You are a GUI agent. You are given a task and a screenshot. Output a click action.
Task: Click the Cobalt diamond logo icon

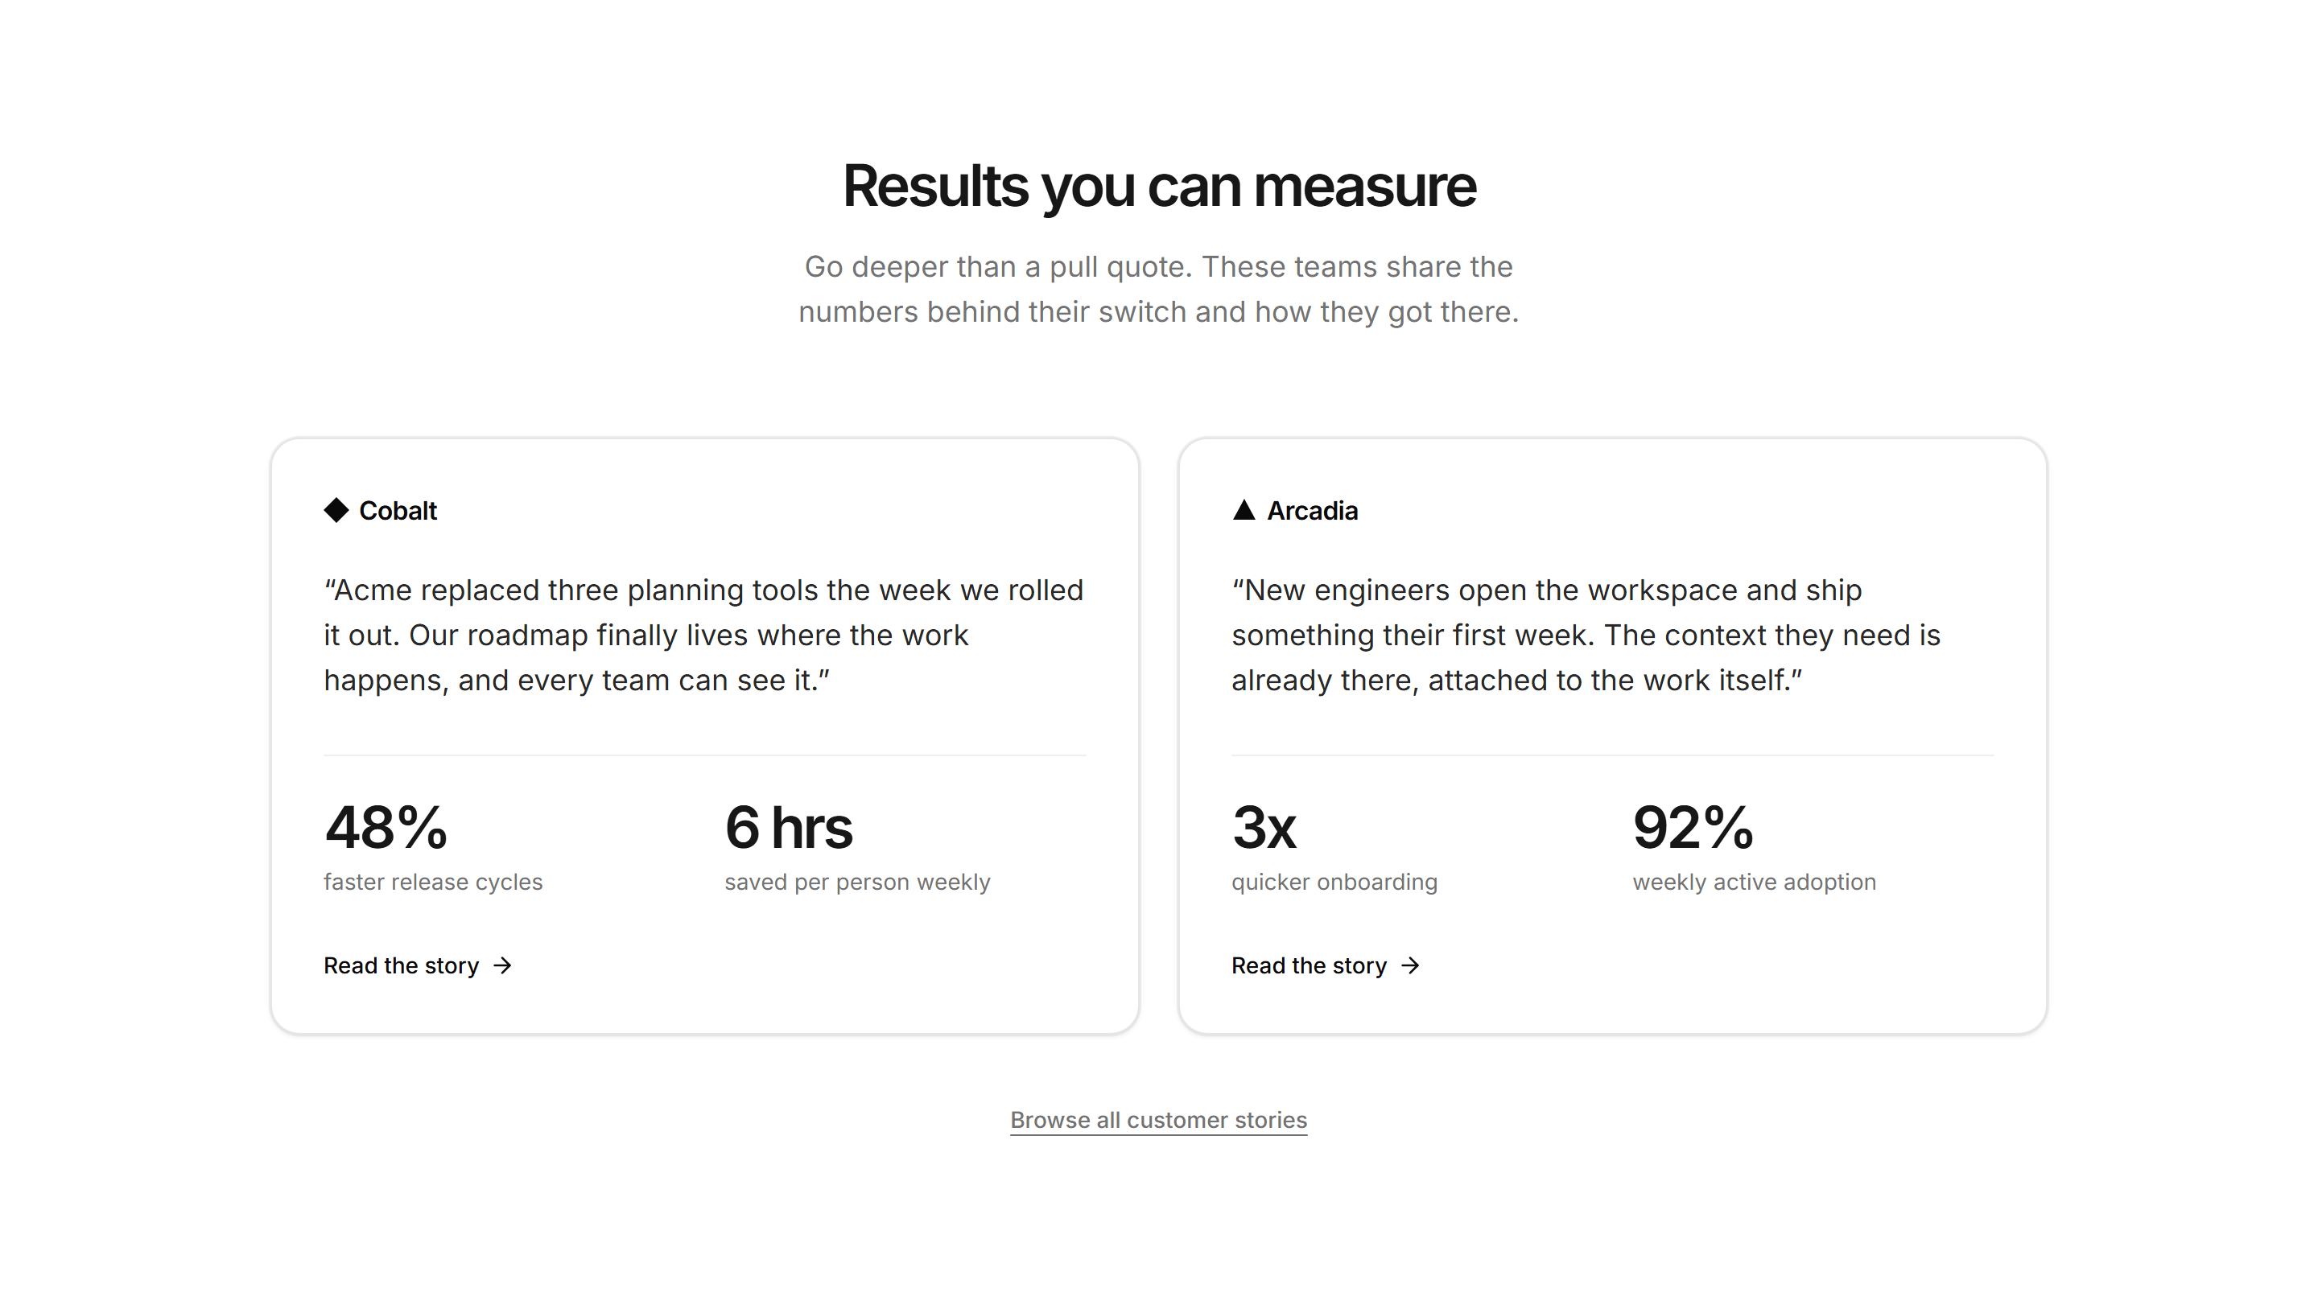(x=336, y=510)
